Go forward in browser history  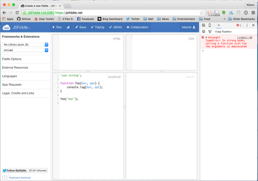click(11, 12)
